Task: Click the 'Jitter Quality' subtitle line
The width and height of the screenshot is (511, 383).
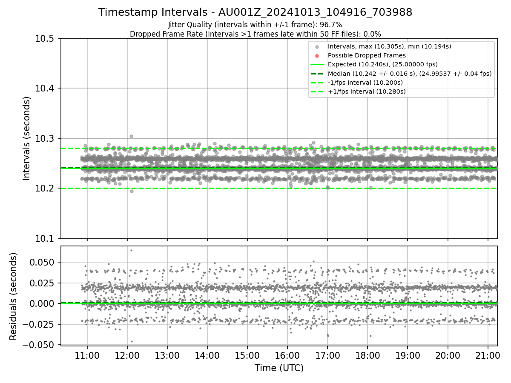Action: point(255,25)
